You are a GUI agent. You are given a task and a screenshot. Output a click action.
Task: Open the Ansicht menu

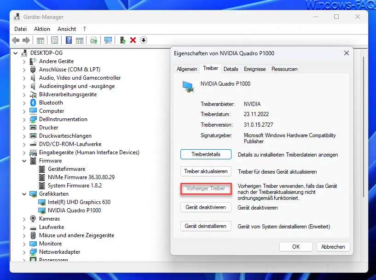(67, 29)
